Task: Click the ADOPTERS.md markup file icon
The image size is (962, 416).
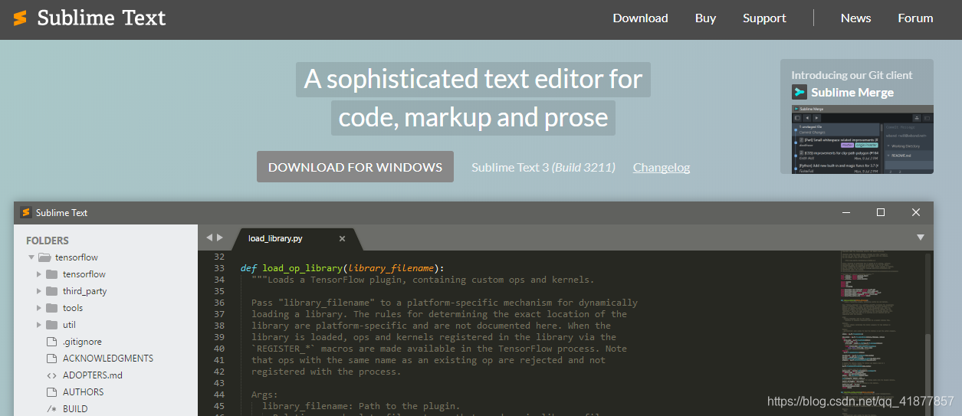Action: coord(52,375)
